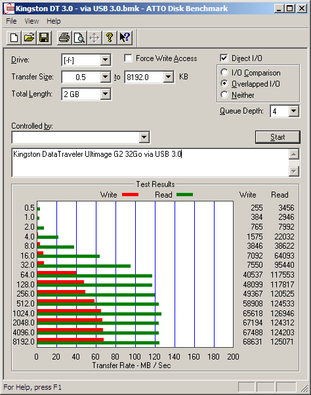Expand Total Length 2 GB dropdown
The width and height of the screenshot is (311, 395).
(x=105, y=94)
